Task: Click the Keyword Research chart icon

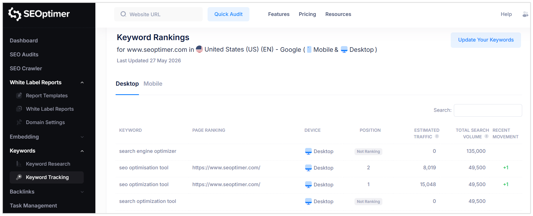Action: click(19, 164)
